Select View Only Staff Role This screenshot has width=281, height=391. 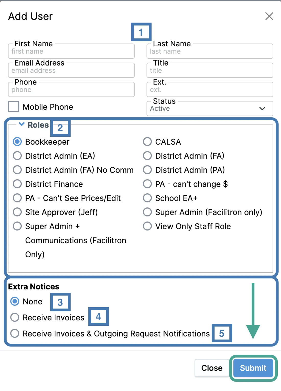click(x=147, y=226)
